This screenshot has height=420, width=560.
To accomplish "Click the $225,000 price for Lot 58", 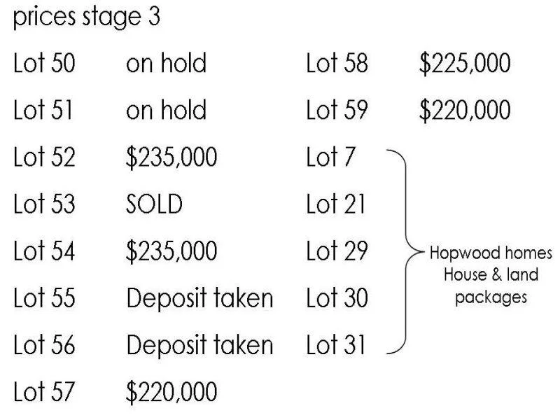I will click(465, 64).
